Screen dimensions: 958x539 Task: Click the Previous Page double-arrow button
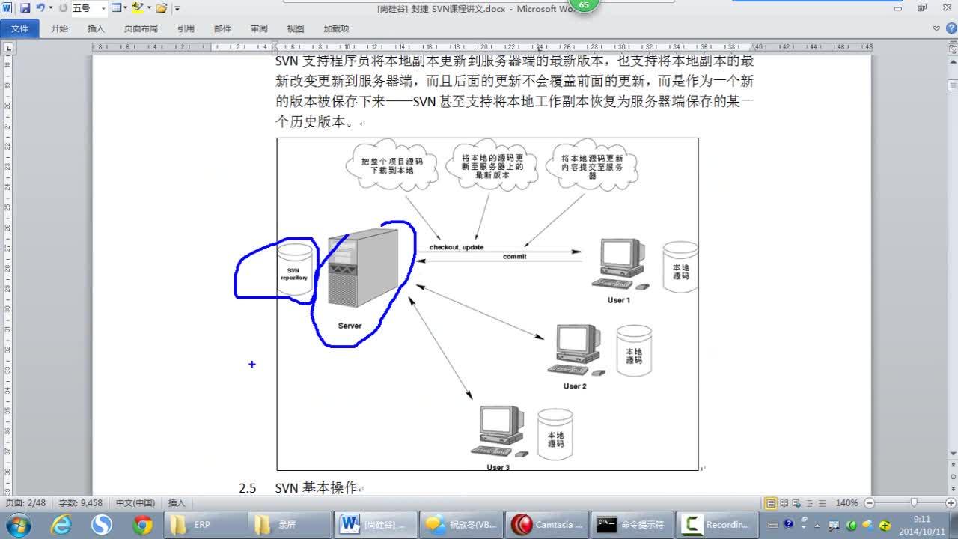point(953,465)
